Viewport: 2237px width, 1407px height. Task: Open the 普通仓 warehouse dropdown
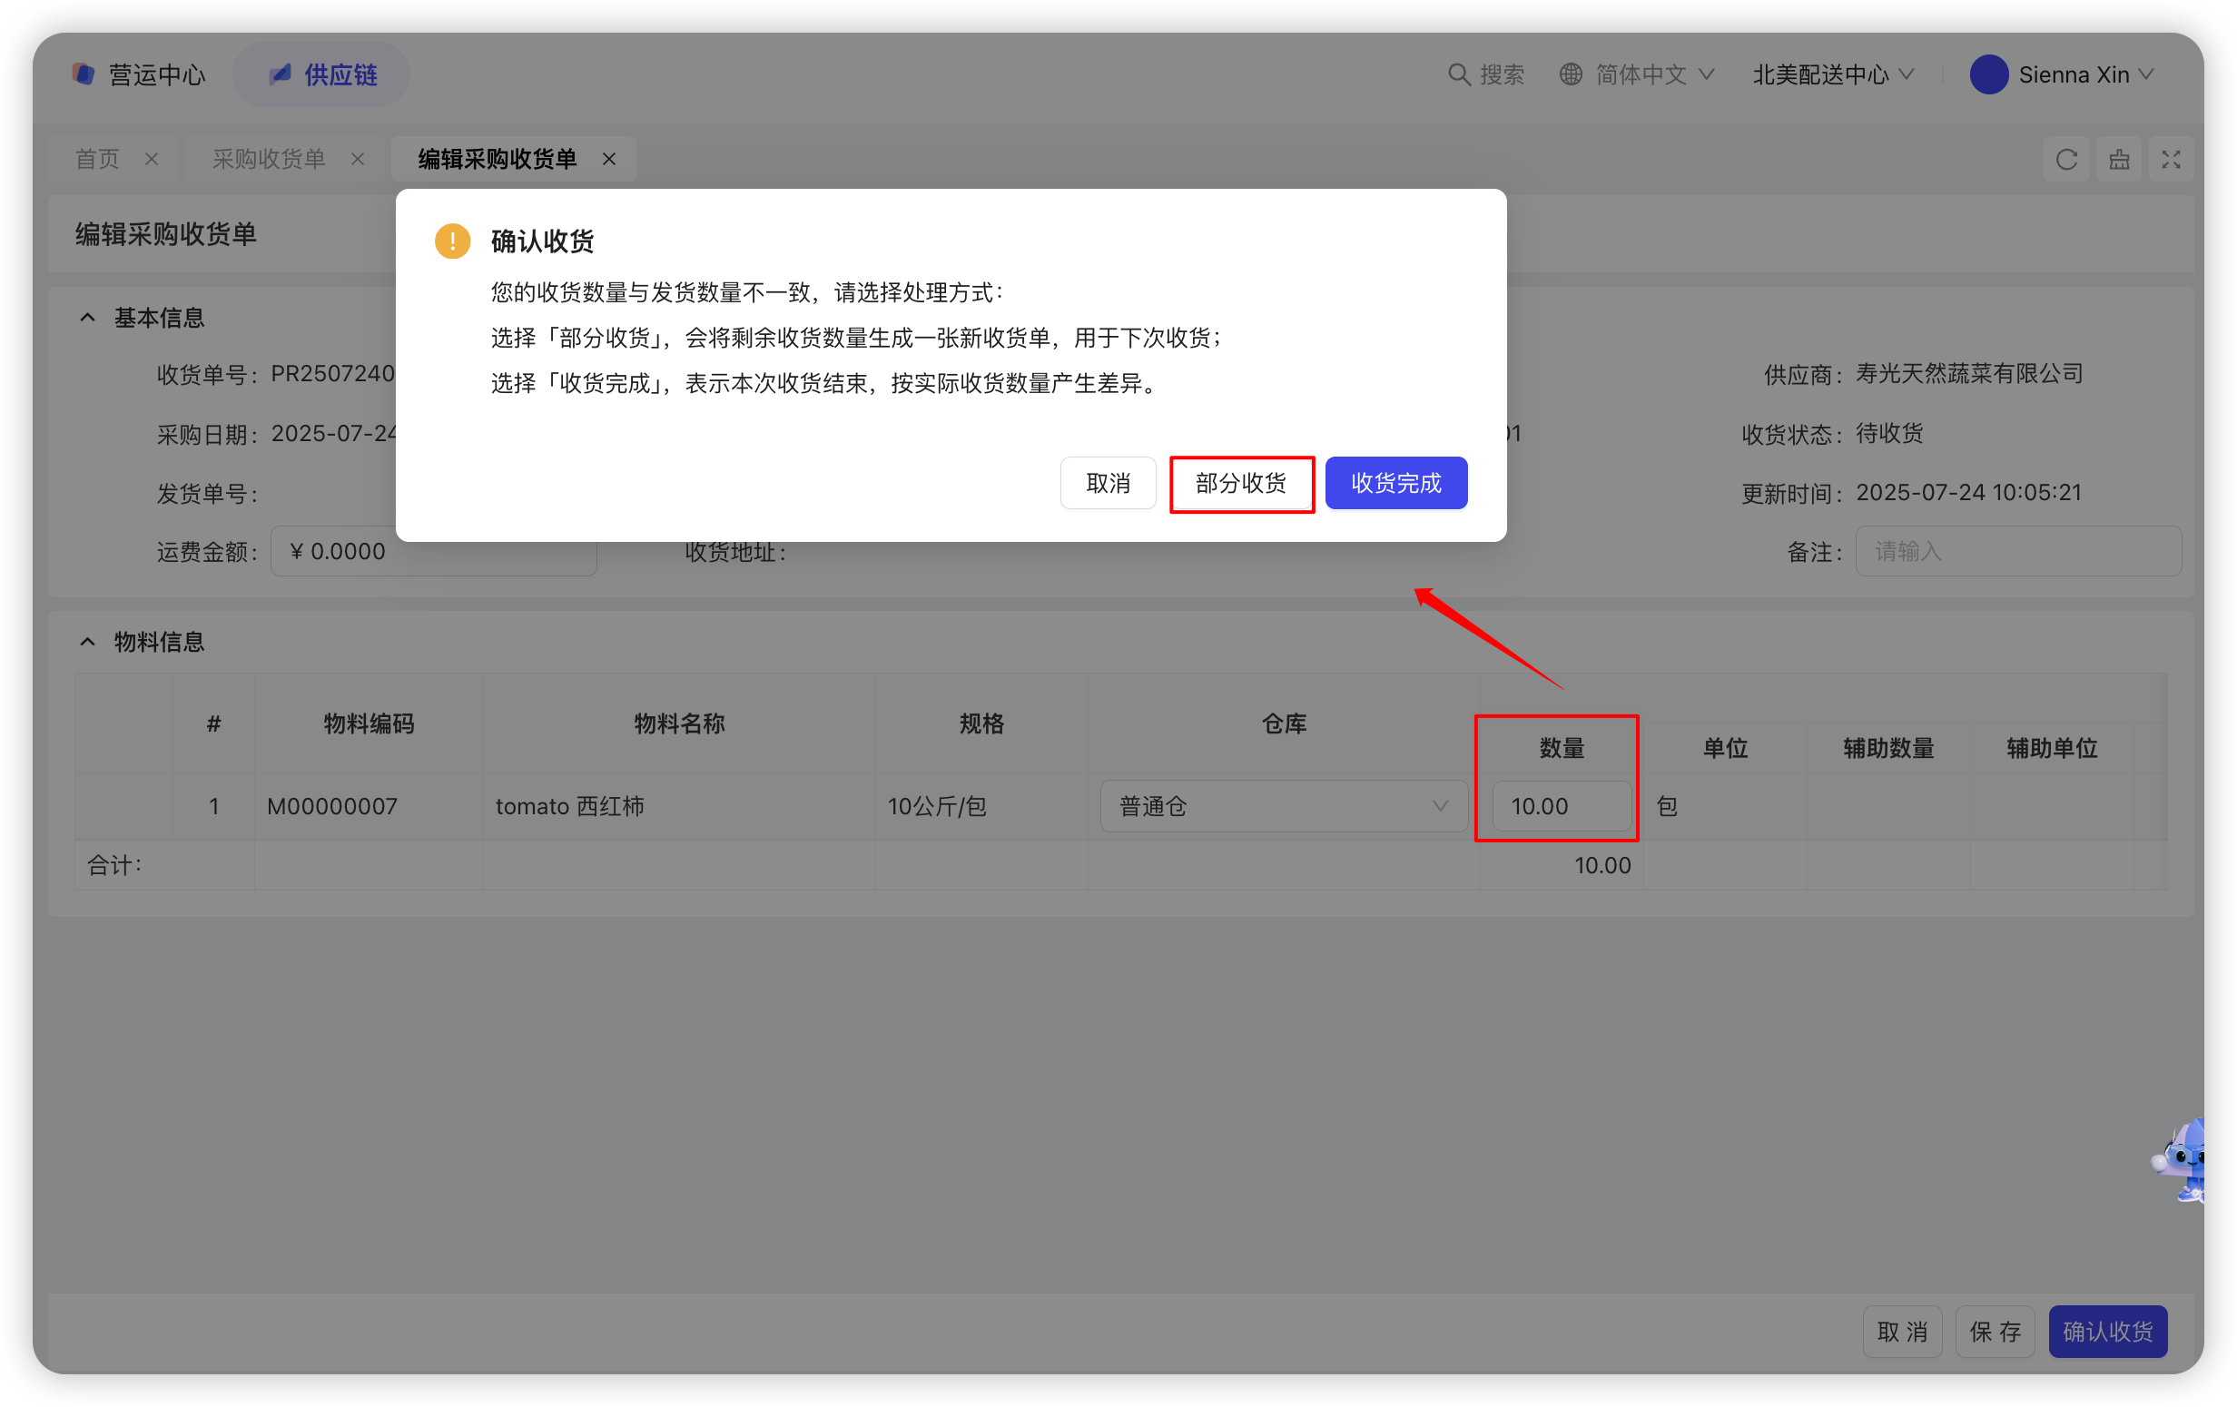click(1283, 806)
